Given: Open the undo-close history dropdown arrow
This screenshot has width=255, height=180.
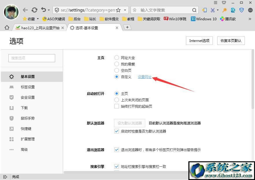Looking at the screenshot, I should [49, 10].
